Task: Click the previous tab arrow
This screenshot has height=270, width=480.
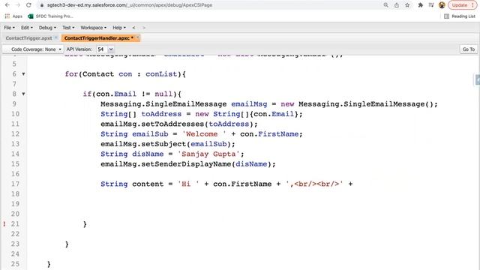Action: click(133, 28)
